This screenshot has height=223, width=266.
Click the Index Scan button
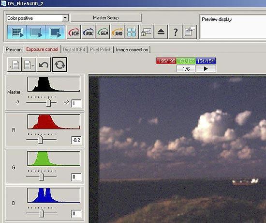click(x=17, y=32)
